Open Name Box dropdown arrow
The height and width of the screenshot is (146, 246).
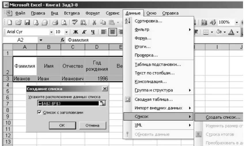[41, 40]
